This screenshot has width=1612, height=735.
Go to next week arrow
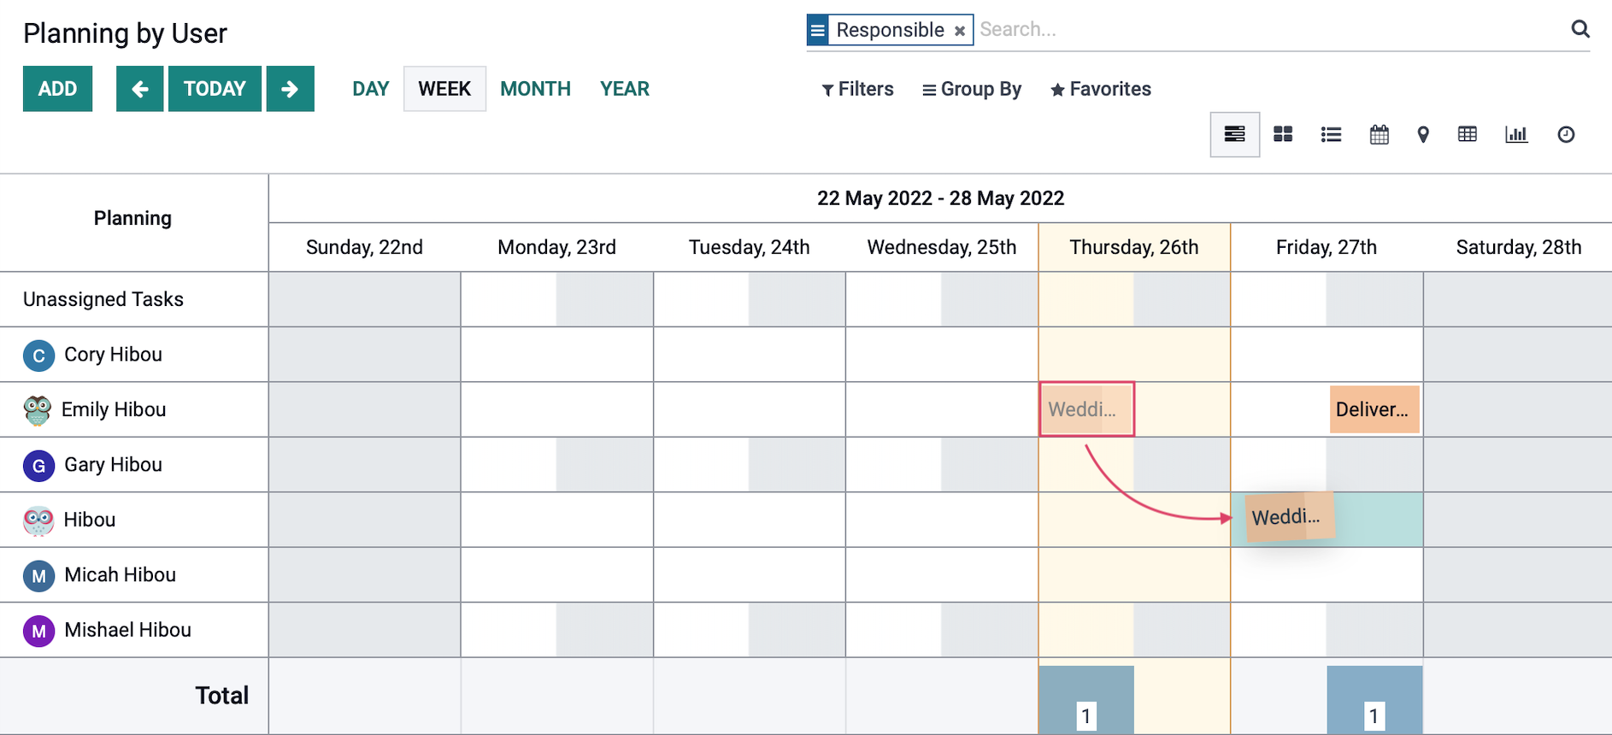coord(290,89)
